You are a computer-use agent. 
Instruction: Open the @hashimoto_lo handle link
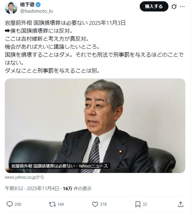click(x=36, y=11)
